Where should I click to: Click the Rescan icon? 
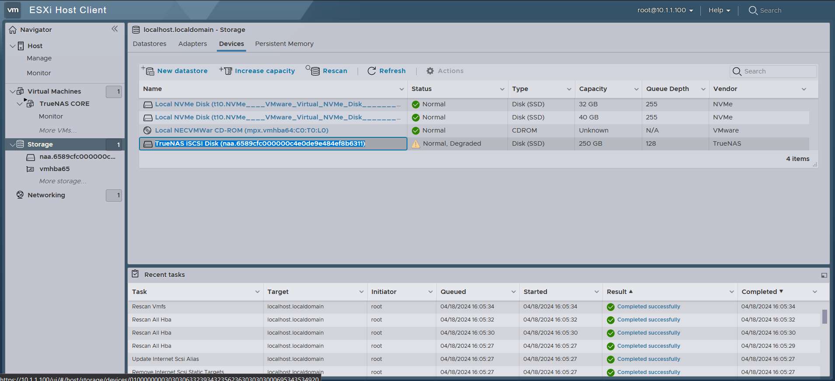313,70
